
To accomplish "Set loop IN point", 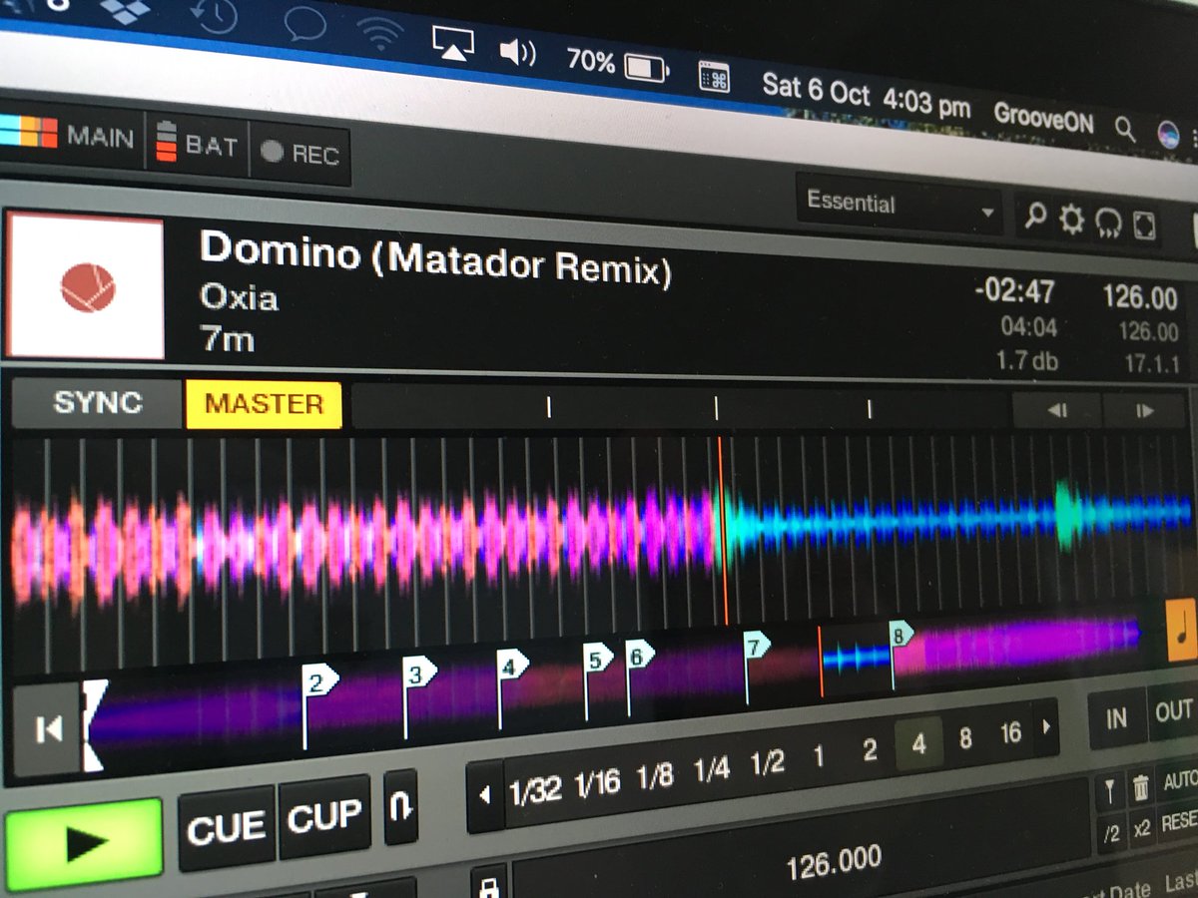I will click(1116, 717).
